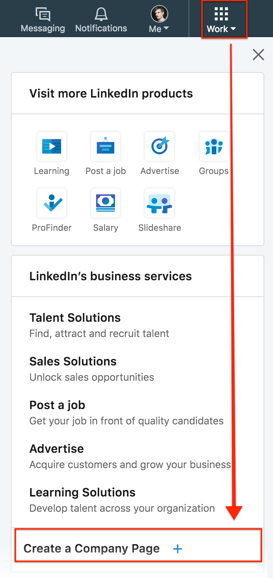Open the Work dropdown chevron
This screenshot has width=273, height=578.
[x=233, y=29]
